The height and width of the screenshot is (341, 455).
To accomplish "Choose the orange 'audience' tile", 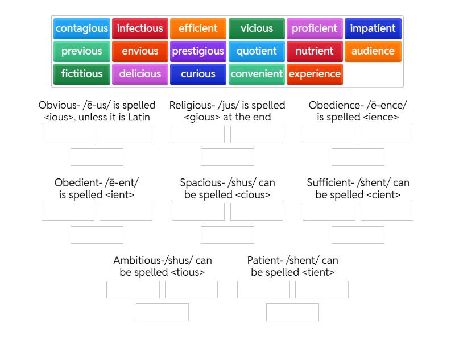I will click(x=373, y=51).
